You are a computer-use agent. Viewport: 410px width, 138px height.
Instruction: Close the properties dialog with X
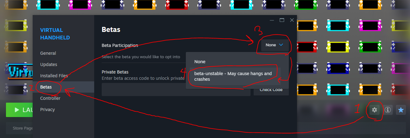click(292, 20)
